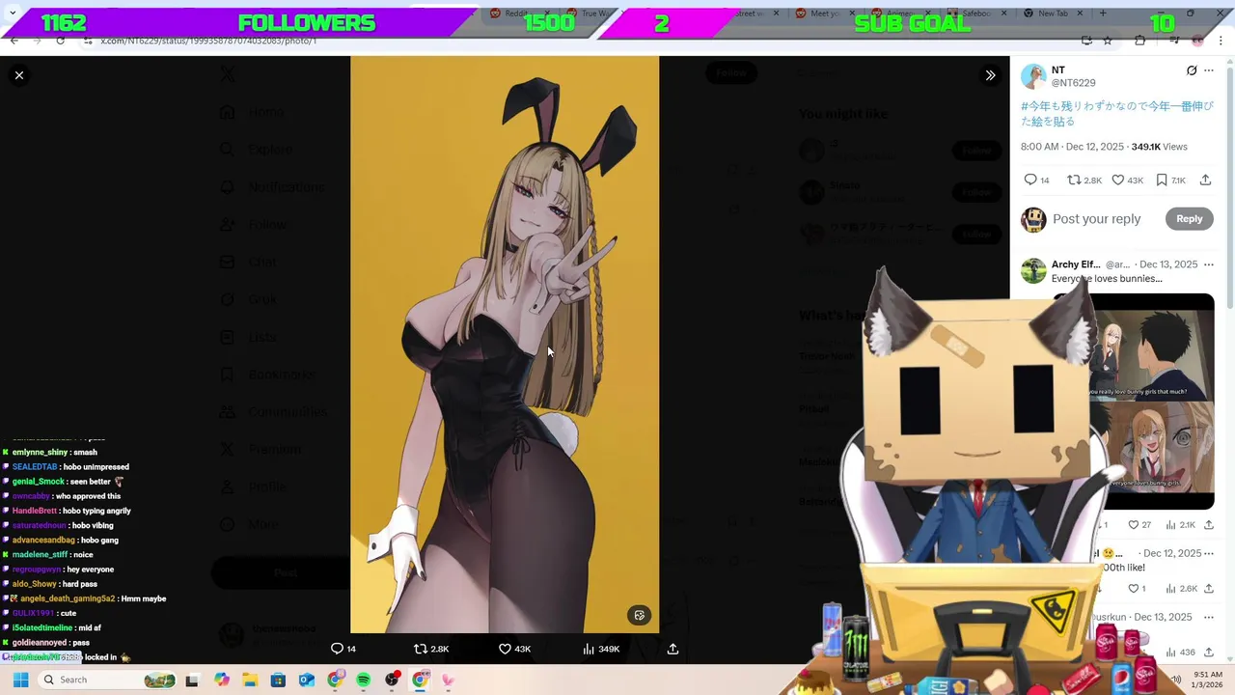Click the sidebar share icon beside 7.1K bookmarks
Image resolution: width=1235 pixels, height=695 pixels.
click(x=1205, y=181)
